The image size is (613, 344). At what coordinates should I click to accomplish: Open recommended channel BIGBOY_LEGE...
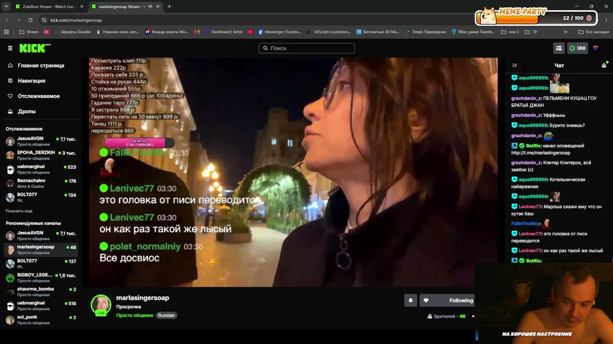pos(41,278)
